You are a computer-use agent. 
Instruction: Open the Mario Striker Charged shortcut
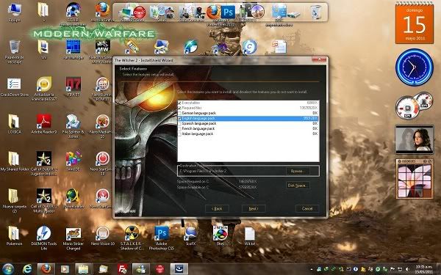click(73, 238)
